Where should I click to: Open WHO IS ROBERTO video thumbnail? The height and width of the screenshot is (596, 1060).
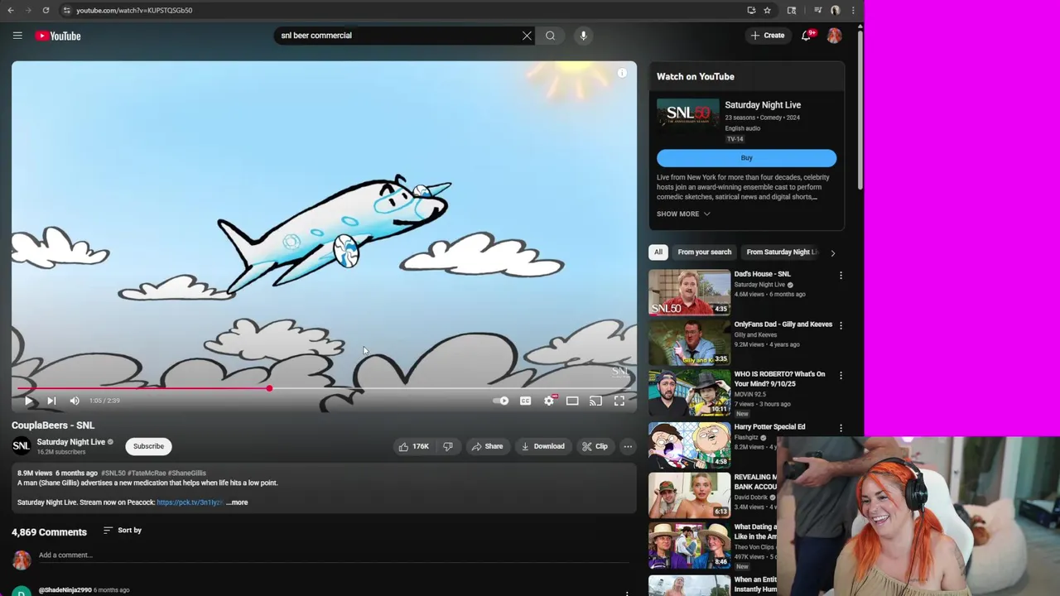point(690,393)
